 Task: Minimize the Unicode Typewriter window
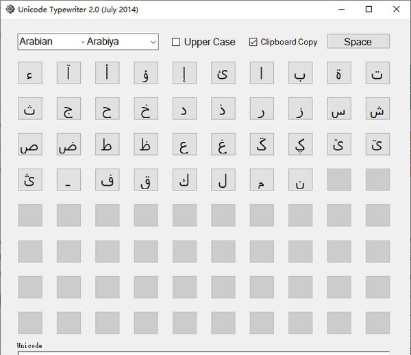(x=342, y=10)
